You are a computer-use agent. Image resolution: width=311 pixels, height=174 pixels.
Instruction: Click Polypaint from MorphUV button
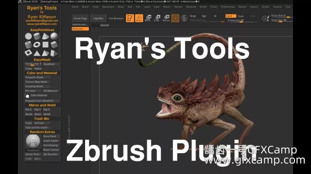(42, 101)
